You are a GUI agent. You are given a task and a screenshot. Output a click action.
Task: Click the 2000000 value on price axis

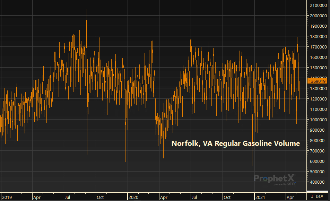coord(318,16)
